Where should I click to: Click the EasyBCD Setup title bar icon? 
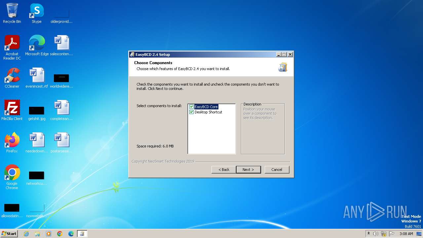pos(132,55)
